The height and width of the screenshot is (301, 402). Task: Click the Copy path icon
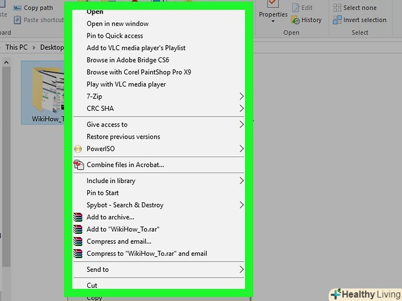[x=17, y=8]
